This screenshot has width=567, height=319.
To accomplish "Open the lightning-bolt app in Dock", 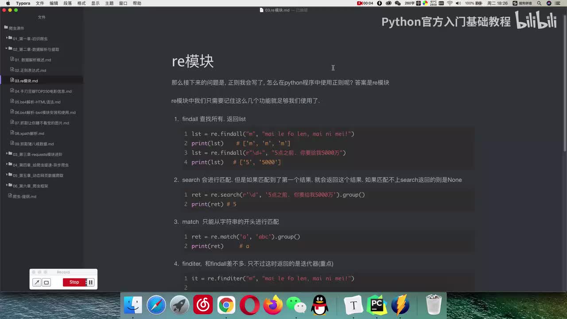I will point(400,305).
